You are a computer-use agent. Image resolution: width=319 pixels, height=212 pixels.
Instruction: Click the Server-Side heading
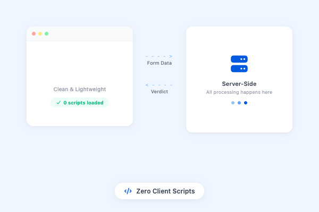[239, 84]
